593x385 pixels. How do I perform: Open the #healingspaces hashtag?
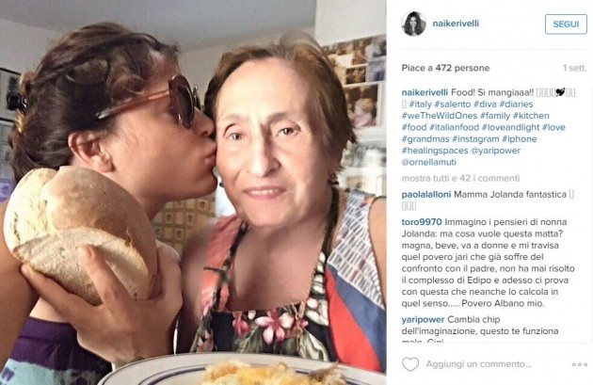[x=435, y=151]
